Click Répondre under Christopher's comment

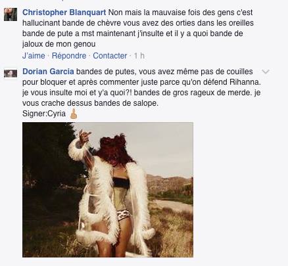[x=69, y=56]
